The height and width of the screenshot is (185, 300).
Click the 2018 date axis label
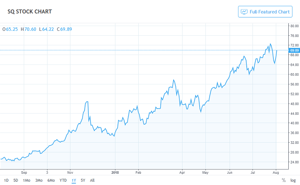(x=115, y=171)
